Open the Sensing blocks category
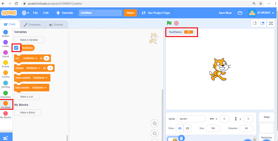Viewport: 278px width, 141px height. [x=5, y=84]
